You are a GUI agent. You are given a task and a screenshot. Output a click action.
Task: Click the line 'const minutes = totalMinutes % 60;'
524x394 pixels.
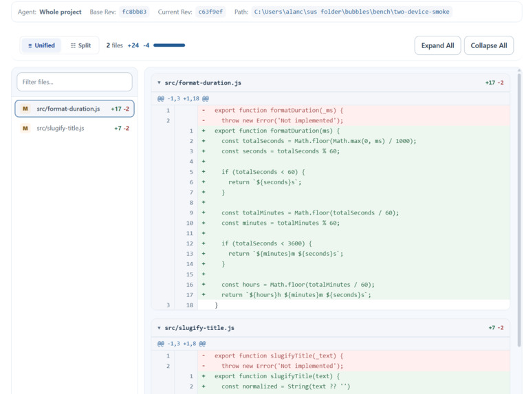pos(331,223)
